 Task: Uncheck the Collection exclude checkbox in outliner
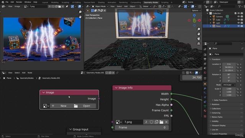click(x=235, y=13)
